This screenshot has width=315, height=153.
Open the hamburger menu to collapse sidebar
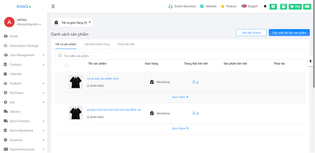[53, 6]
